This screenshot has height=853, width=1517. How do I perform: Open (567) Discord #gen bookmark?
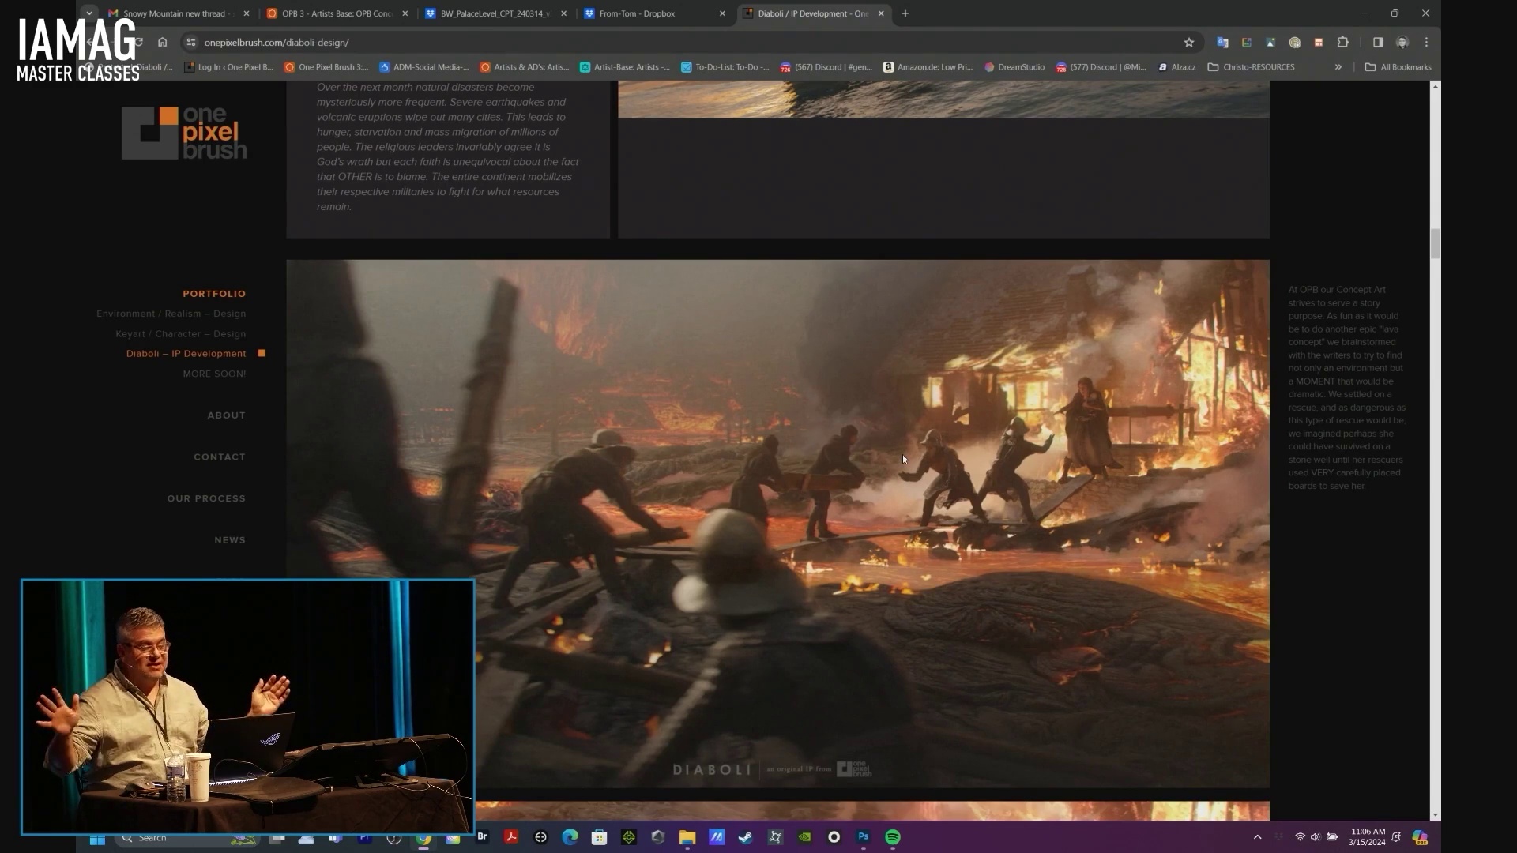pyautogui.click(x=826, y=67)
